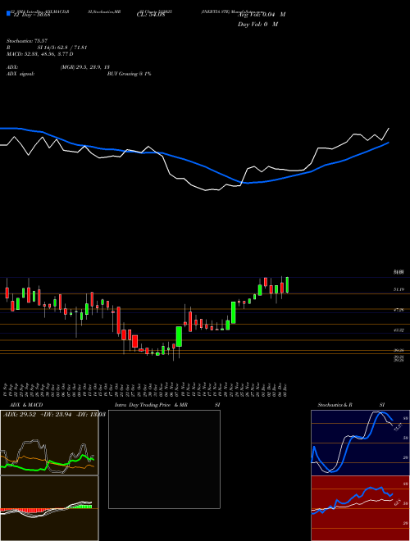Click the red RSI chart panel
This screenshot has width=410, height=541.
click(x=360, y=508)
